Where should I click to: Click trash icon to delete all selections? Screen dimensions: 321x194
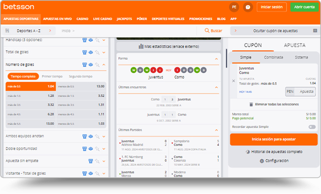251,104
